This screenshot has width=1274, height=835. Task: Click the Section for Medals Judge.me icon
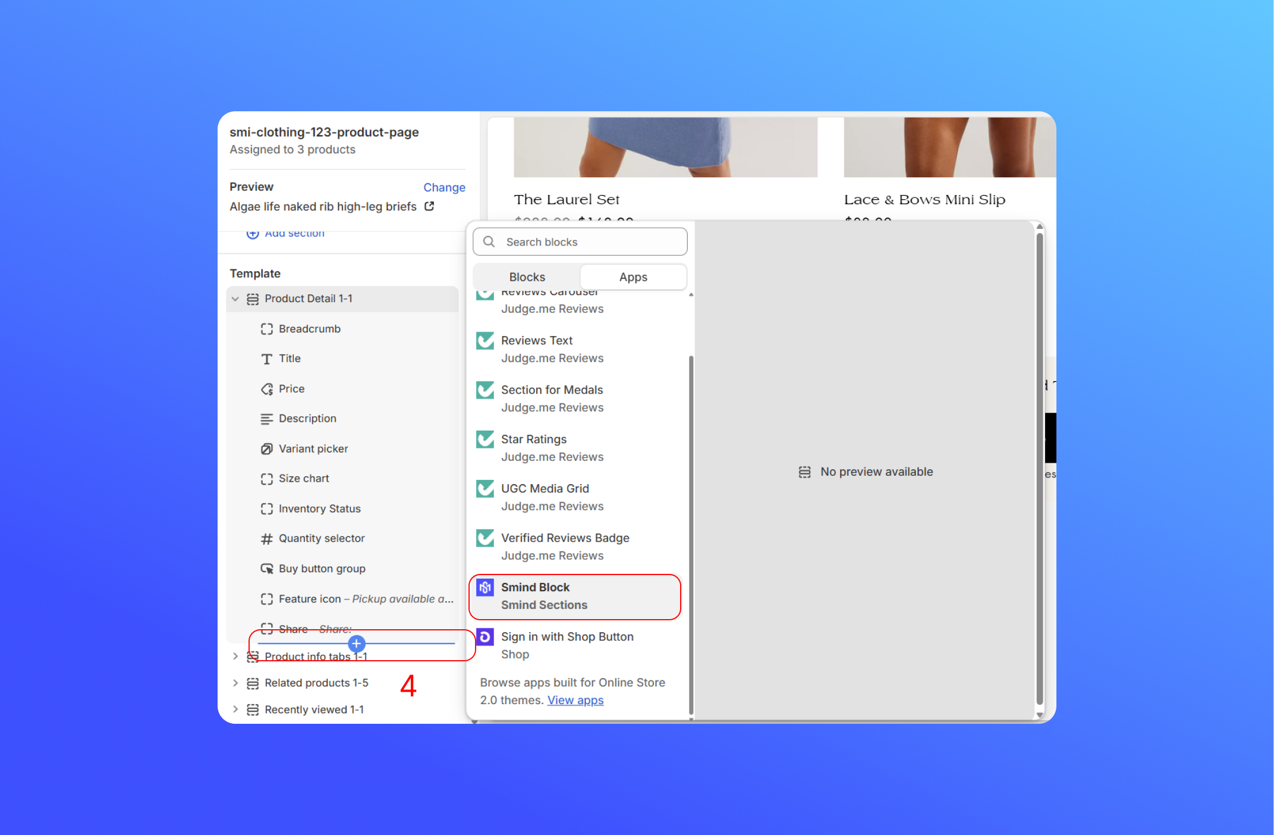click(x=485, y=390)
